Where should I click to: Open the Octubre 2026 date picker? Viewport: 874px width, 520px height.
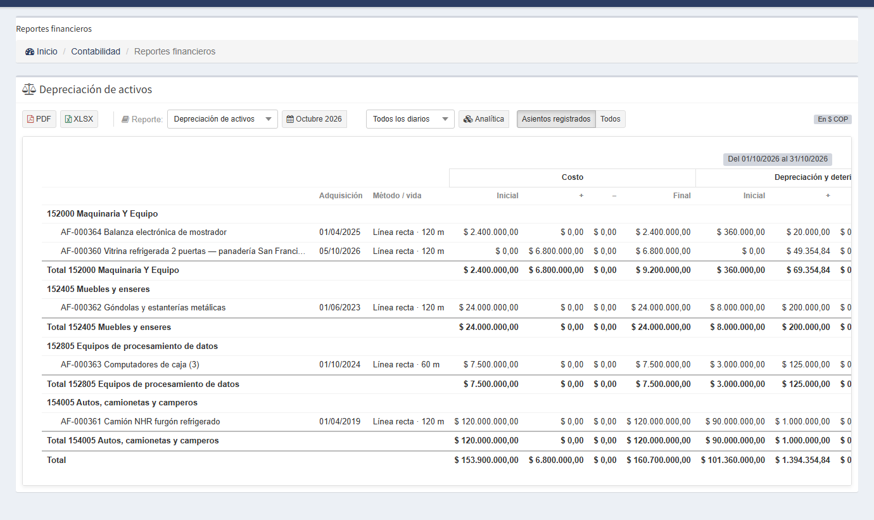[314, 119]
